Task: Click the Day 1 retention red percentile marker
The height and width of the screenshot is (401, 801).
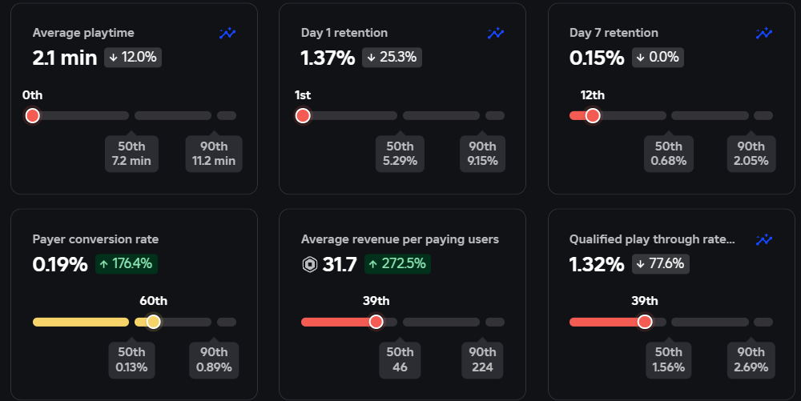Action: [x=303, y=116]
